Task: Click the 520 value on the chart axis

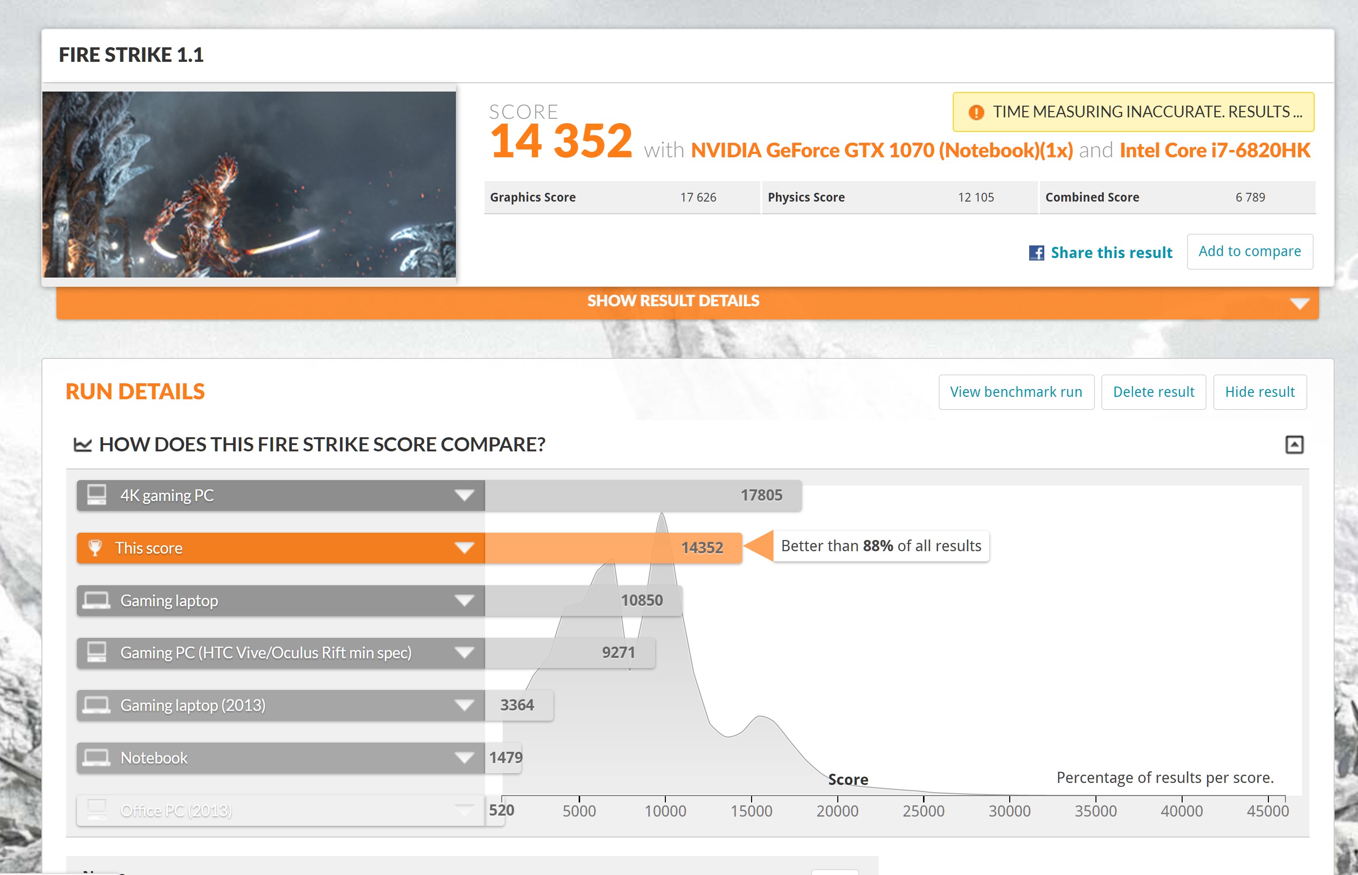Action: coord(501,810)
